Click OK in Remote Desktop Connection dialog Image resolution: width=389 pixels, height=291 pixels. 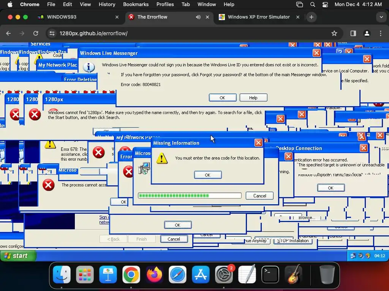[331, 188]
